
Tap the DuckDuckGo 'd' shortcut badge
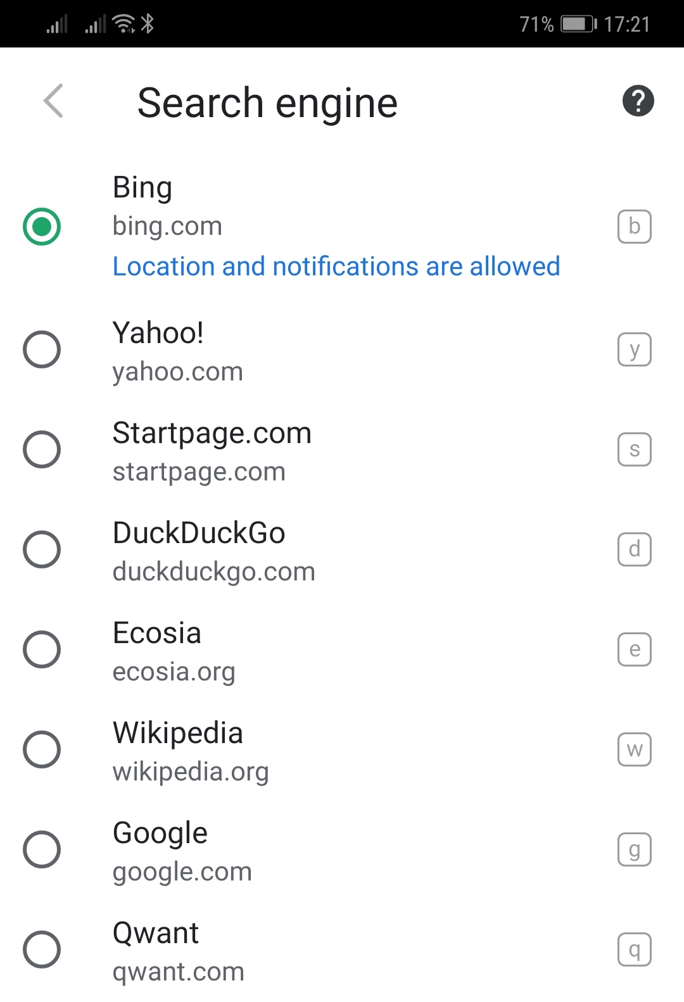[635, 549]
